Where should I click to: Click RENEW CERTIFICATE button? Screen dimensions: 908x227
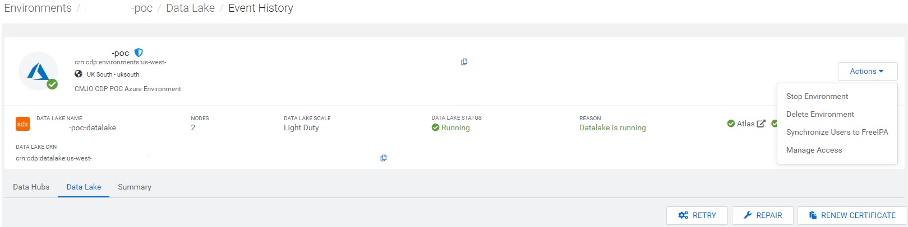click(852, 215)
